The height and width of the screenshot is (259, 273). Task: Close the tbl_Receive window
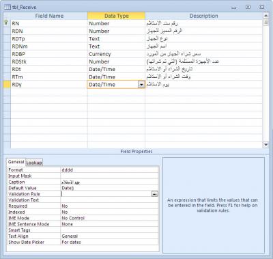point(262,7)
